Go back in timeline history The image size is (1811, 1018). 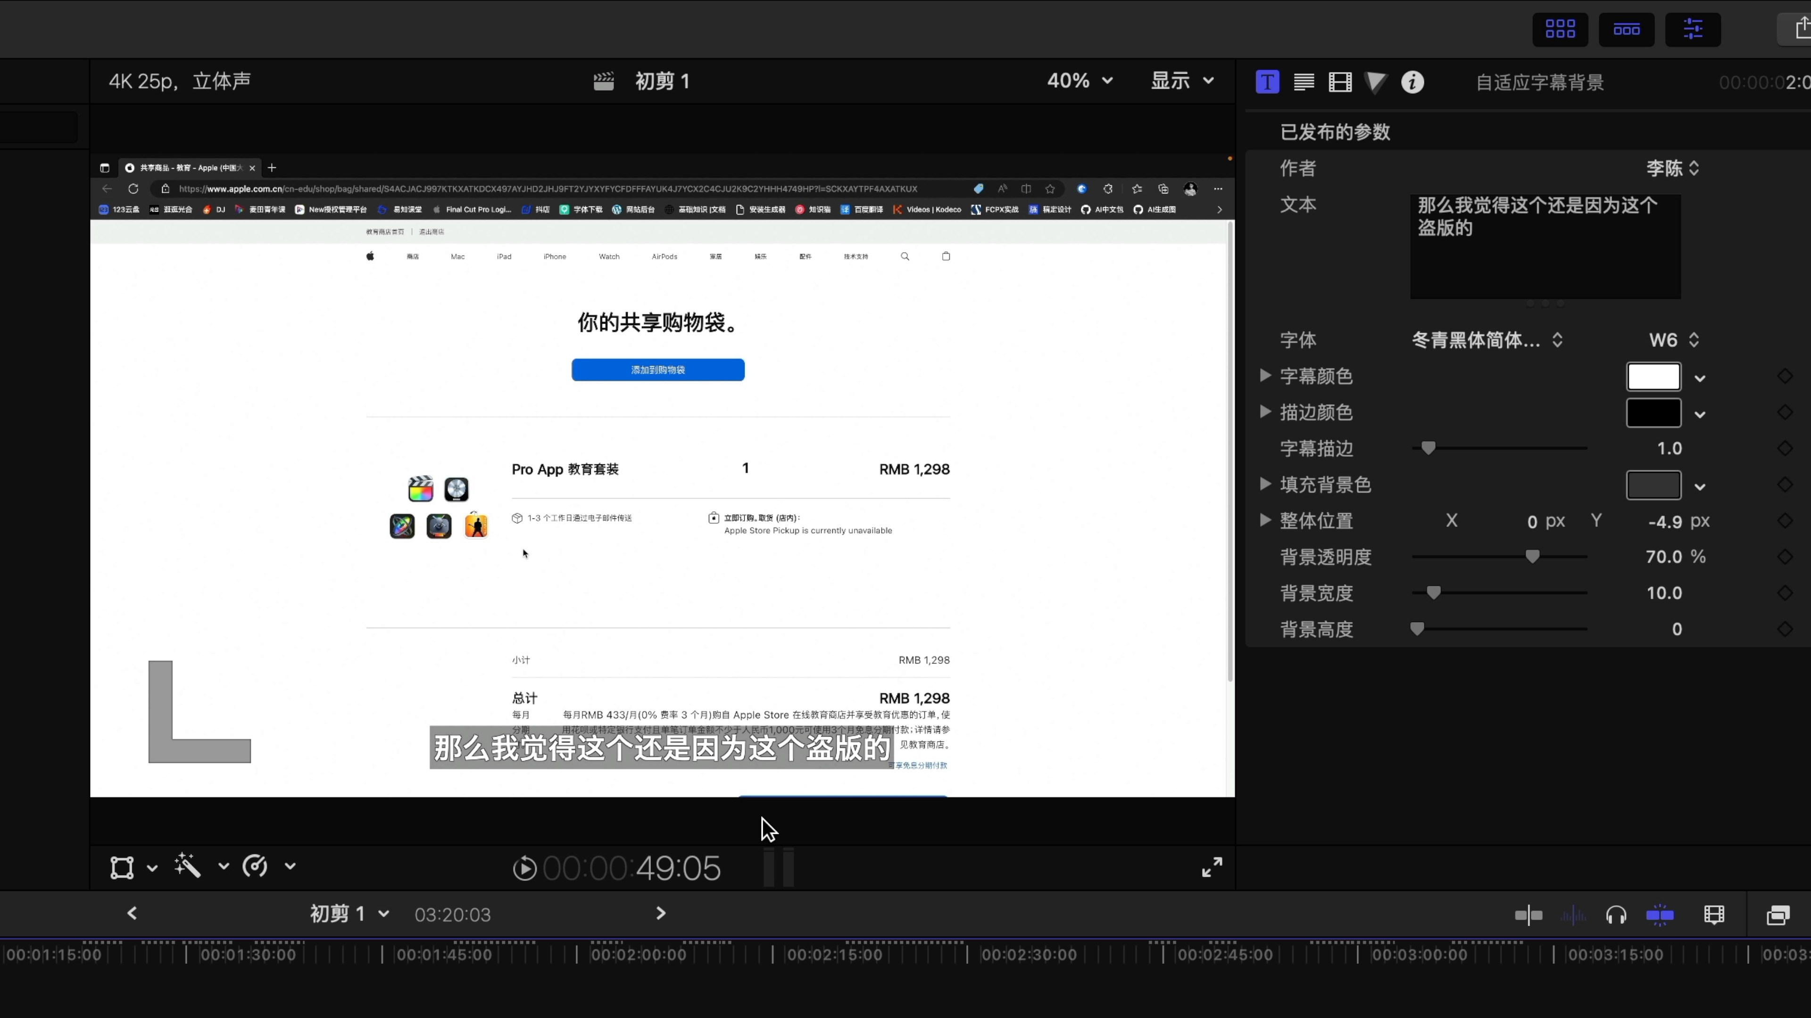[132, 913]
